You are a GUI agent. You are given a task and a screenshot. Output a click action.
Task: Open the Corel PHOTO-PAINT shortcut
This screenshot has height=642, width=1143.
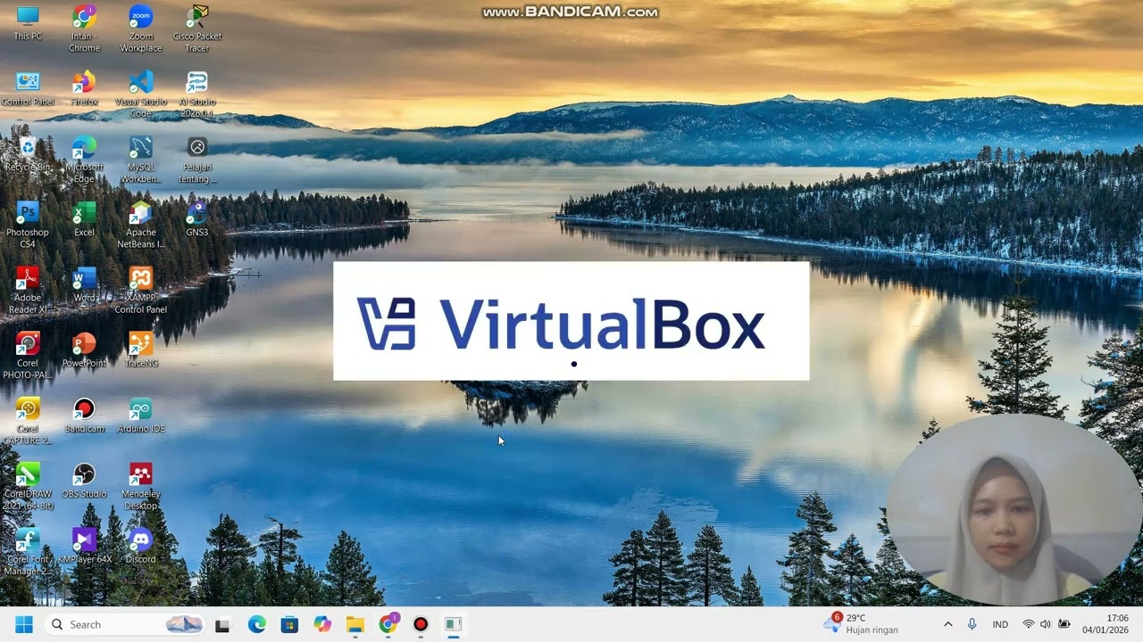pyautogui.click(x=28, y=356)
